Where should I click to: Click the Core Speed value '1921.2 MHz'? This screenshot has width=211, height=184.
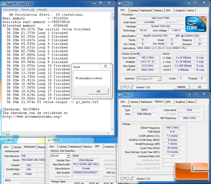pos(147,58)
